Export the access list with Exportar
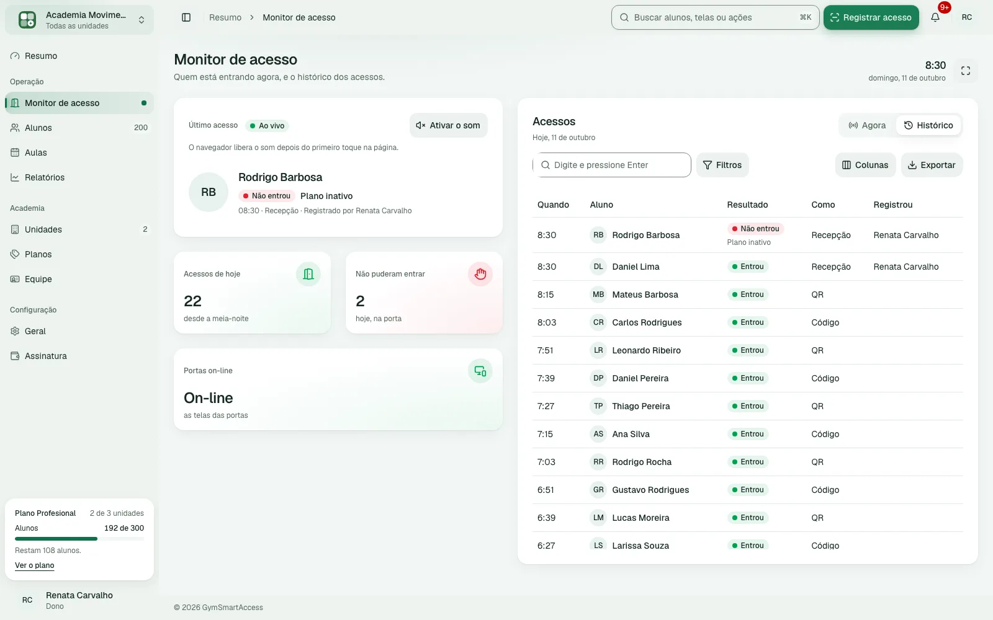 932,165
